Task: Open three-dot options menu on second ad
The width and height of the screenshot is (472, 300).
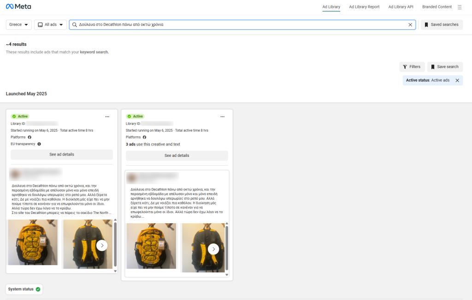Action: click(x=222, y=117)
